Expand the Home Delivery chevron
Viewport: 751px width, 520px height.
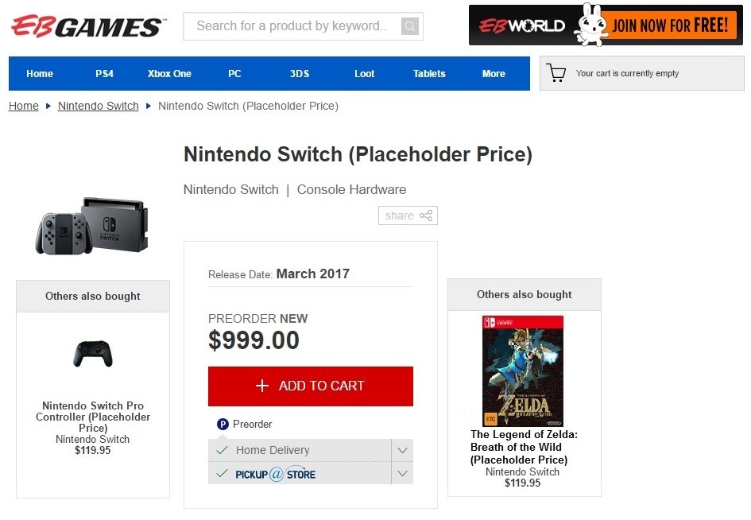click(402, 450)
